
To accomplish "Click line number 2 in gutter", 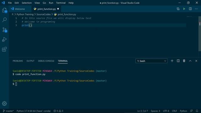I will tap(16, 22).
